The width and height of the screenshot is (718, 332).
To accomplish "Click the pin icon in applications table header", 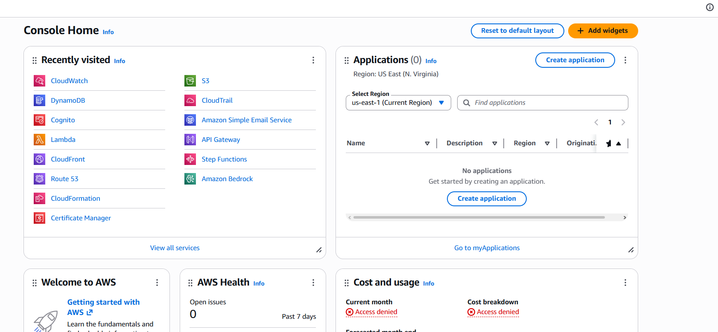I will coord(609,144).
